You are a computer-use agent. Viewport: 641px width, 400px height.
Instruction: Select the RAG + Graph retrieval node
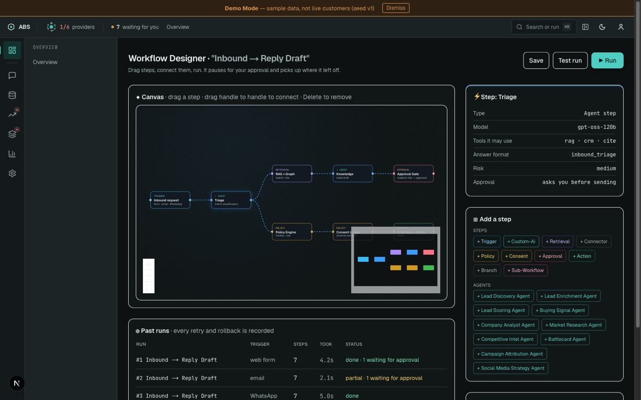point(292,174)
